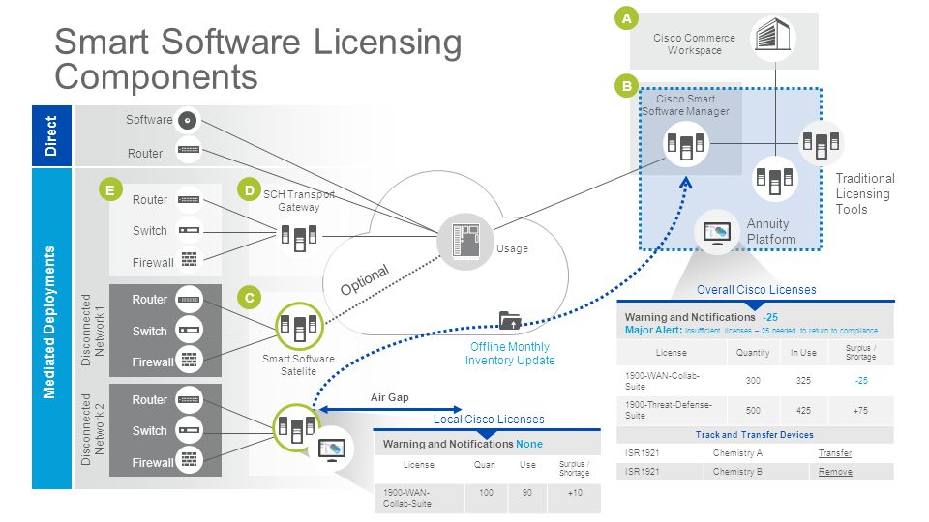Click the Annuity Platform label
Viewport: 929px width, 522px height.
point(771,231)
